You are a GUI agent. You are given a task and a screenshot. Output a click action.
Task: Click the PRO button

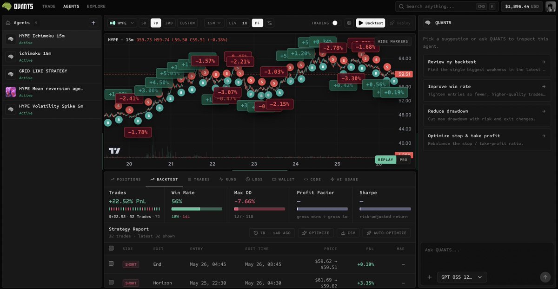(x=403, y=160)
